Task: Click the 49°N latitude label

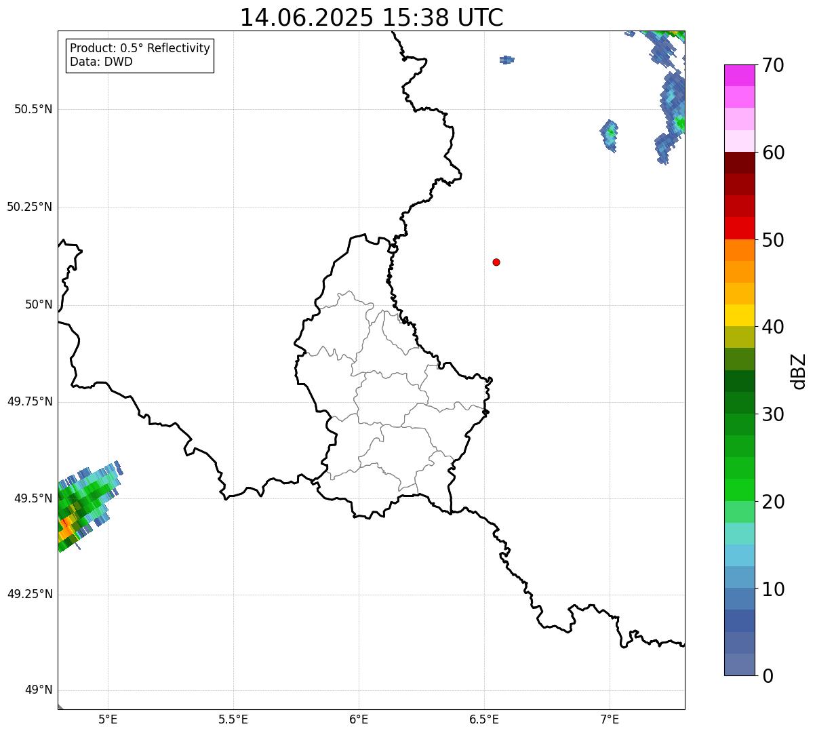Action: pyautogui.click(x=39, y=690)
